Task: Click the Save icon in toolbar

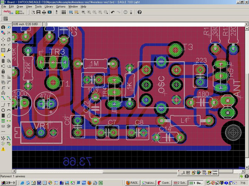Action: click(38, 12)
